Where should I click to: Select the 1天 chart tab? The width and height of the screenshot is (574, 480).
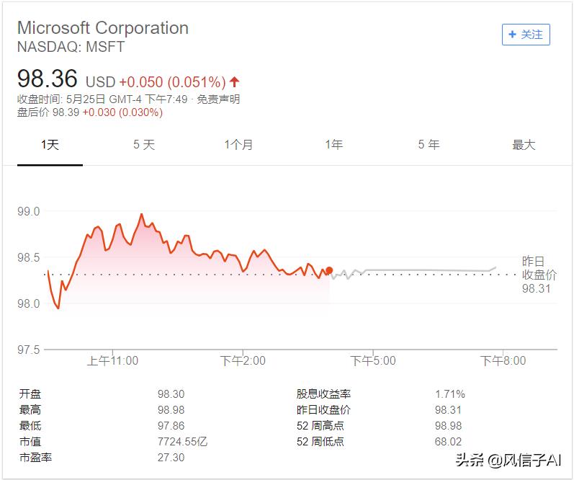pyautogui.click(x=50, y=145)
